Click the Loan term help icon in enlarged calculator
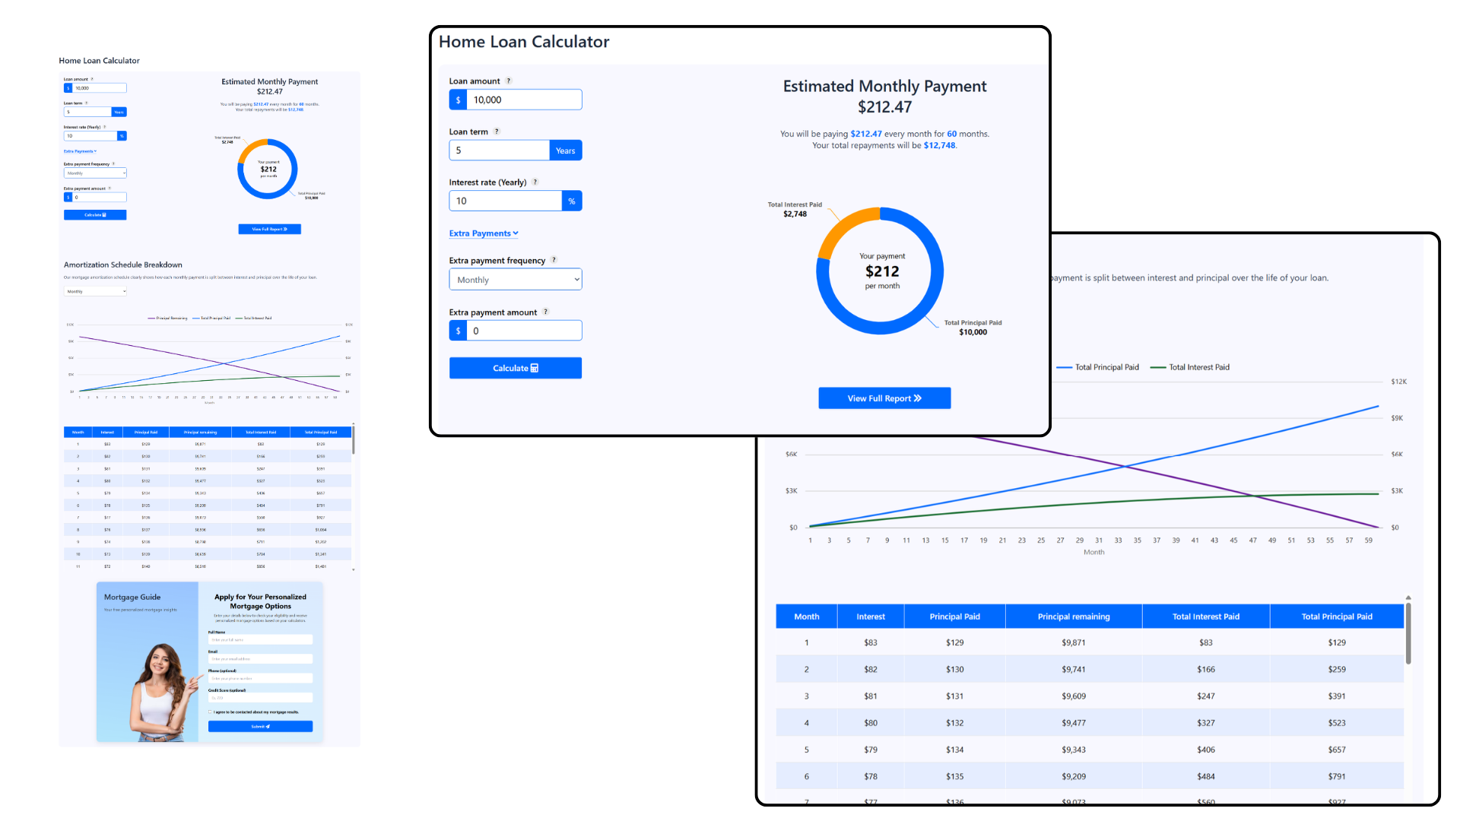This screenshot has width=1460, height=821. point(497,132)
